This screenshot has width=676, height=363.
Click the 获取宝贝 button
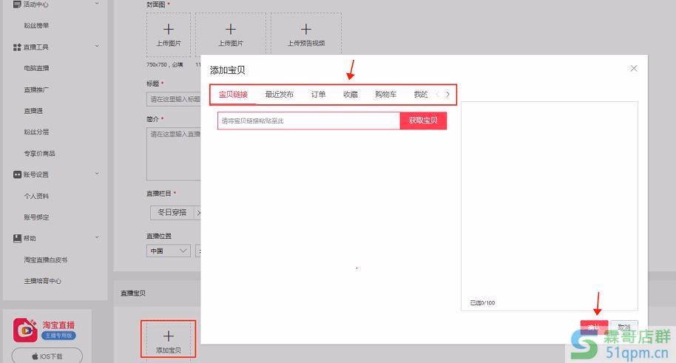pyautogui.click(x=423, y=121)
